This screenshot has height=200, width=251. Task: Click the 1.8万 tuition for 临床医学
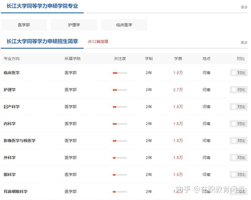click(x=178, y=73)
